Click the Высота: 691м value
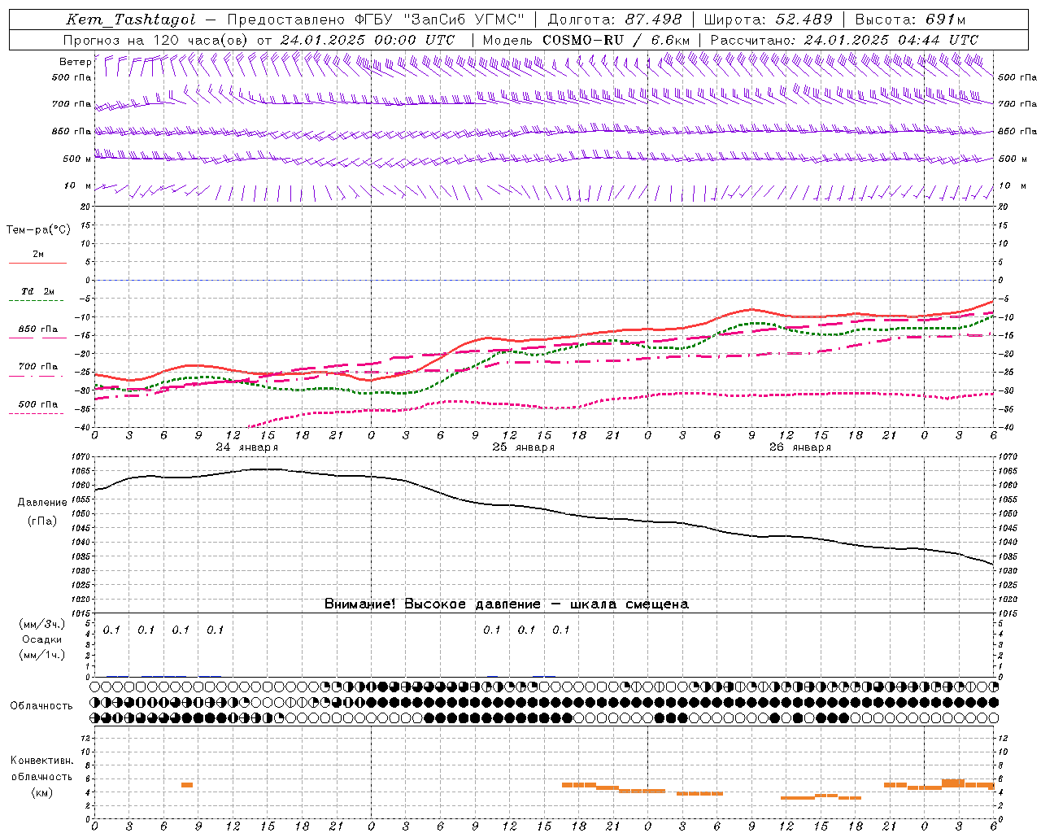The width and height of the screenshot is (1041, 833). pyautogui.click(x=911, y=20)
